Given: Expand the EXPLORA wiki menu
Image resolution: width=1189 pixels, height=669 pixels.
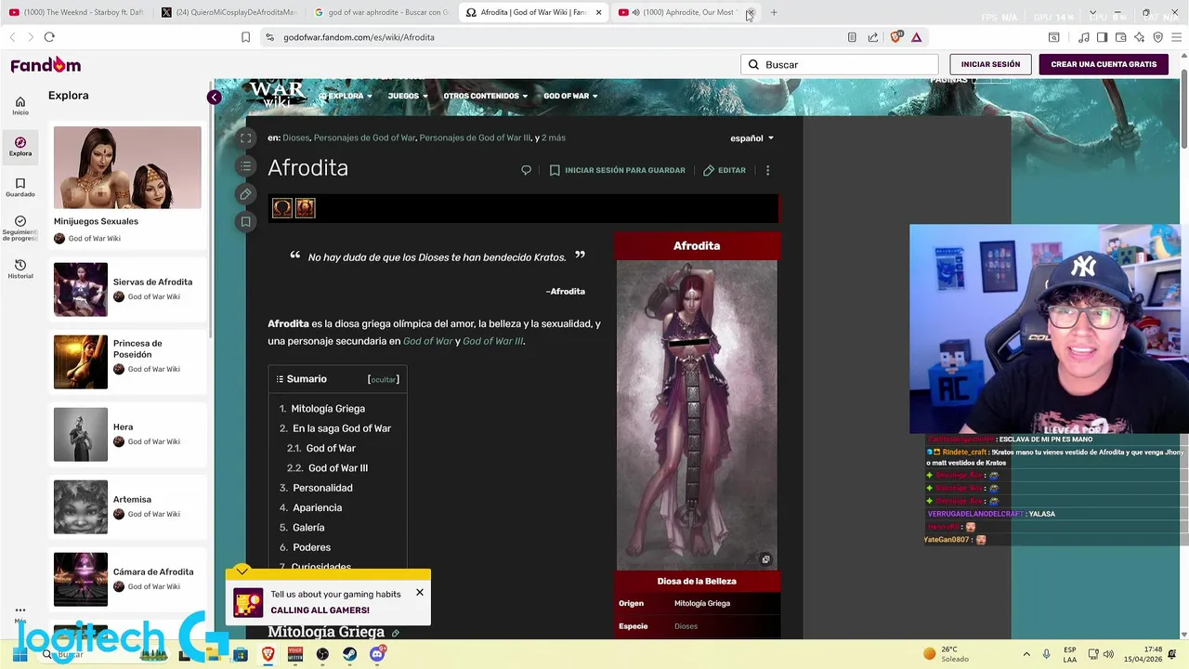Looking at the screenshot, I should click(x=346, y=96).
